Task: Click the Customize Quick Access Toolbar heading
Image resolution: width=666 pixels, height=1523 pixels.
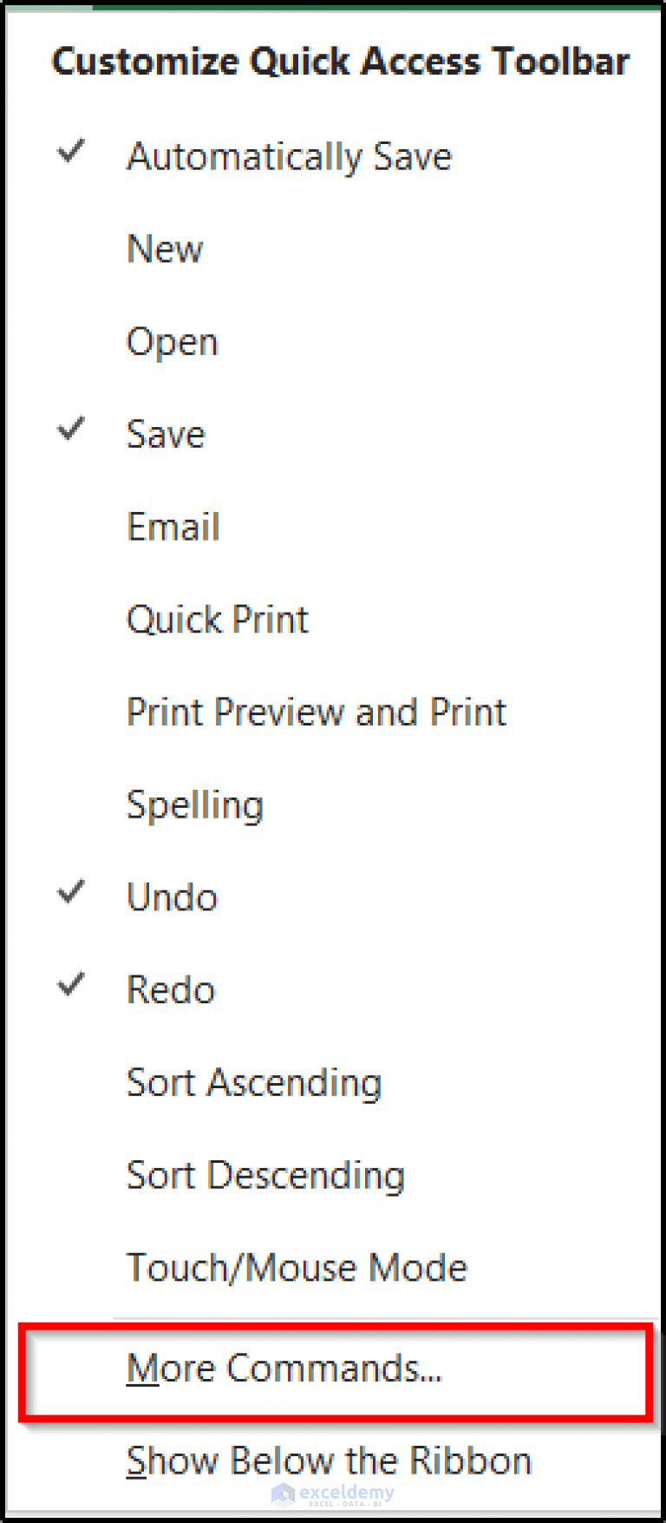Action: click(341, 61)
